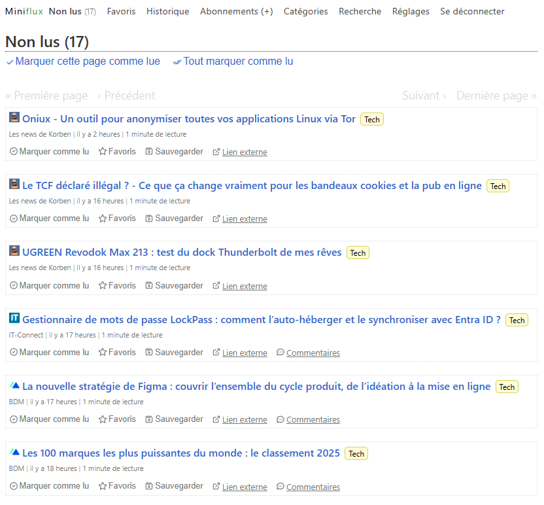Mark the Figma article as read

coord(49,419)
